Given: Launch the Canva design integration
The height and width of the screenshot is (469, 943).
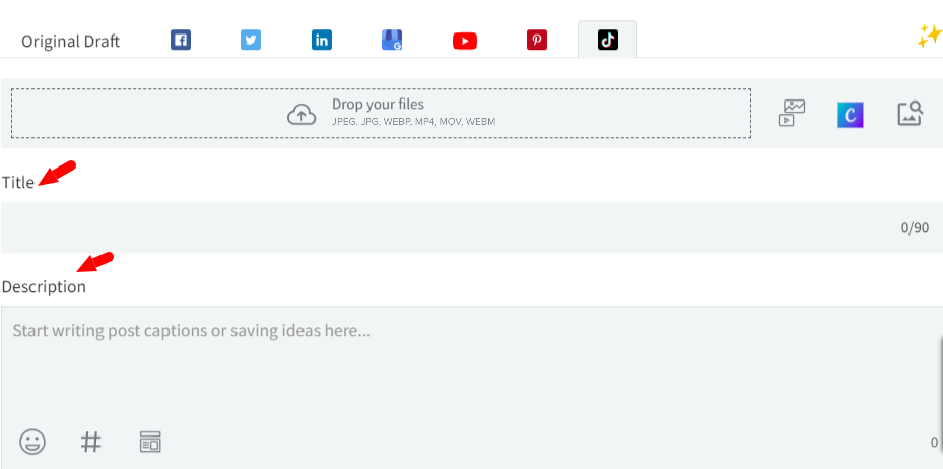Looking at the screenshot, I should coord(850,114).
